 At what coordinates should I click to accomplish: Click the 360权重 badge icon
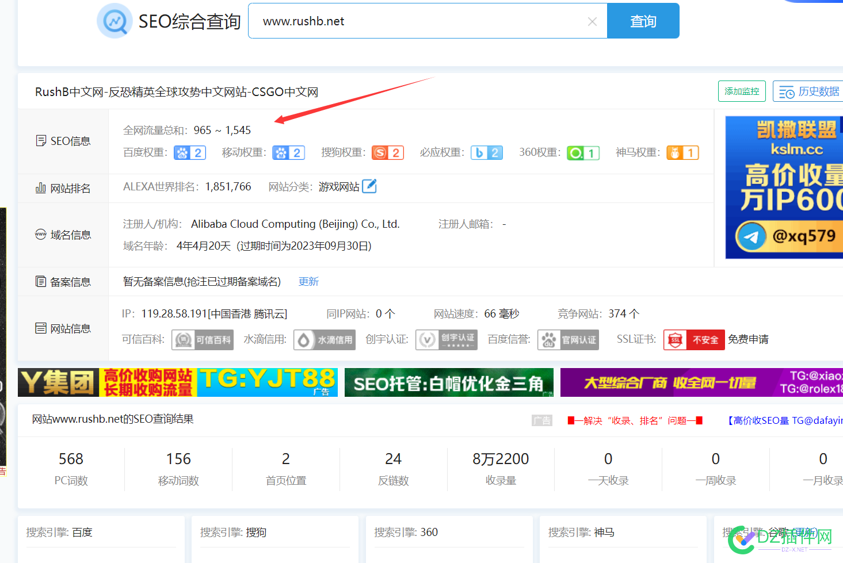click(583, 153)
